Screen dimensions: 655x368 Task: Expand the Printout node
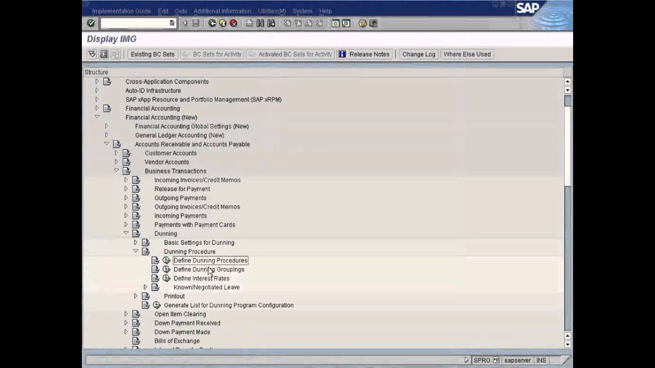[x=136, y=296]
